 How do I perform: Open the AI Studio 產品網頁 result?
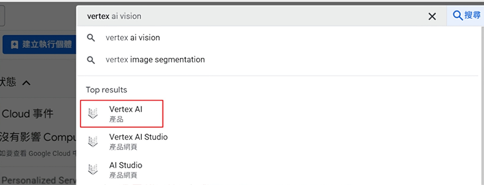[125, 169]
